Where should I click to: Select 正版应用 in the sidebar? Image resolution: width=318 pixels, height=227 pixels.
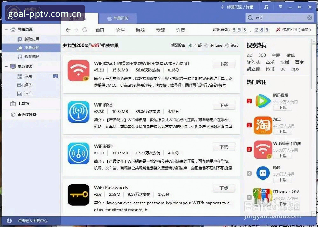point(31,48)
